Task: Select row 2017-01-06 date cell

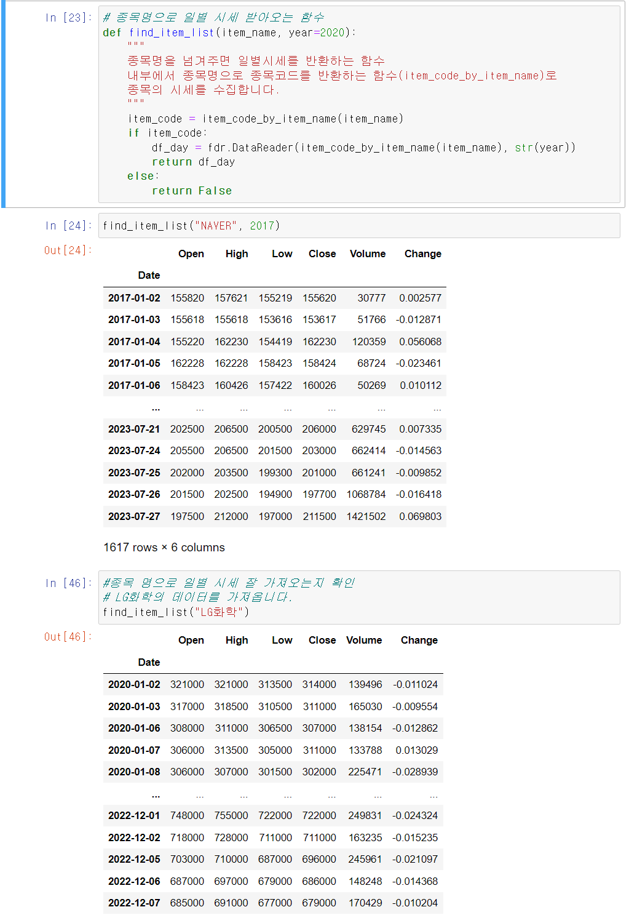Action: click(x=134, y=385)
